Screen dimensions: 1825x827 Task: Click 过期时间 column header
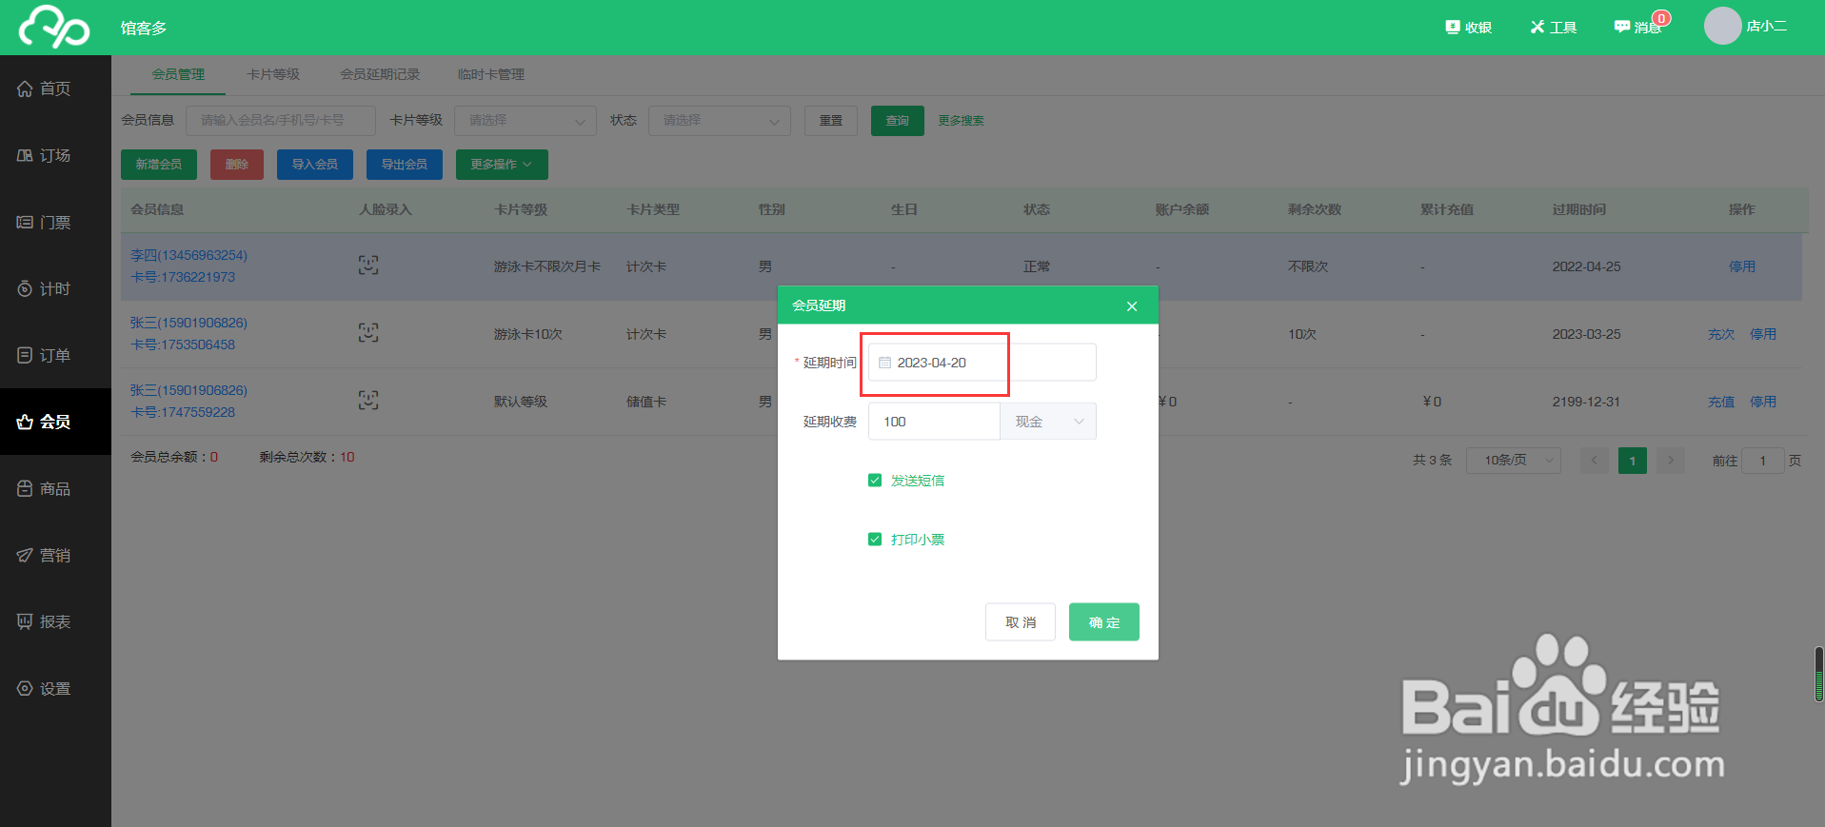coord(1579,209)
